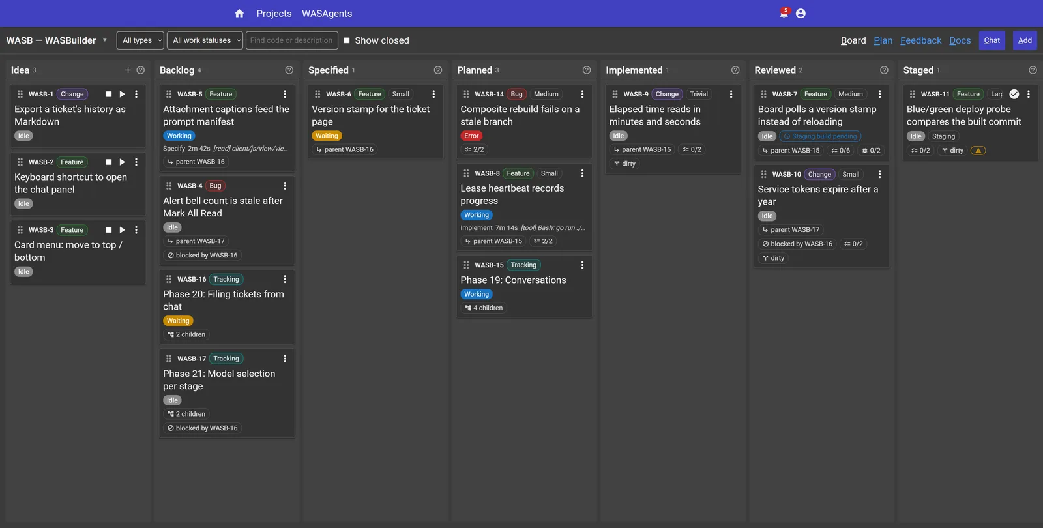Show help for the Reviewed column
This screenshot has width=1043, height=528.
click(x=884, y=70)
